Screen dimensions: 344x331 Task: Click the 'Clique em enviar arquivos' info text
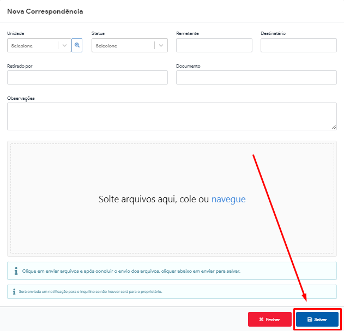pos(131,271)
